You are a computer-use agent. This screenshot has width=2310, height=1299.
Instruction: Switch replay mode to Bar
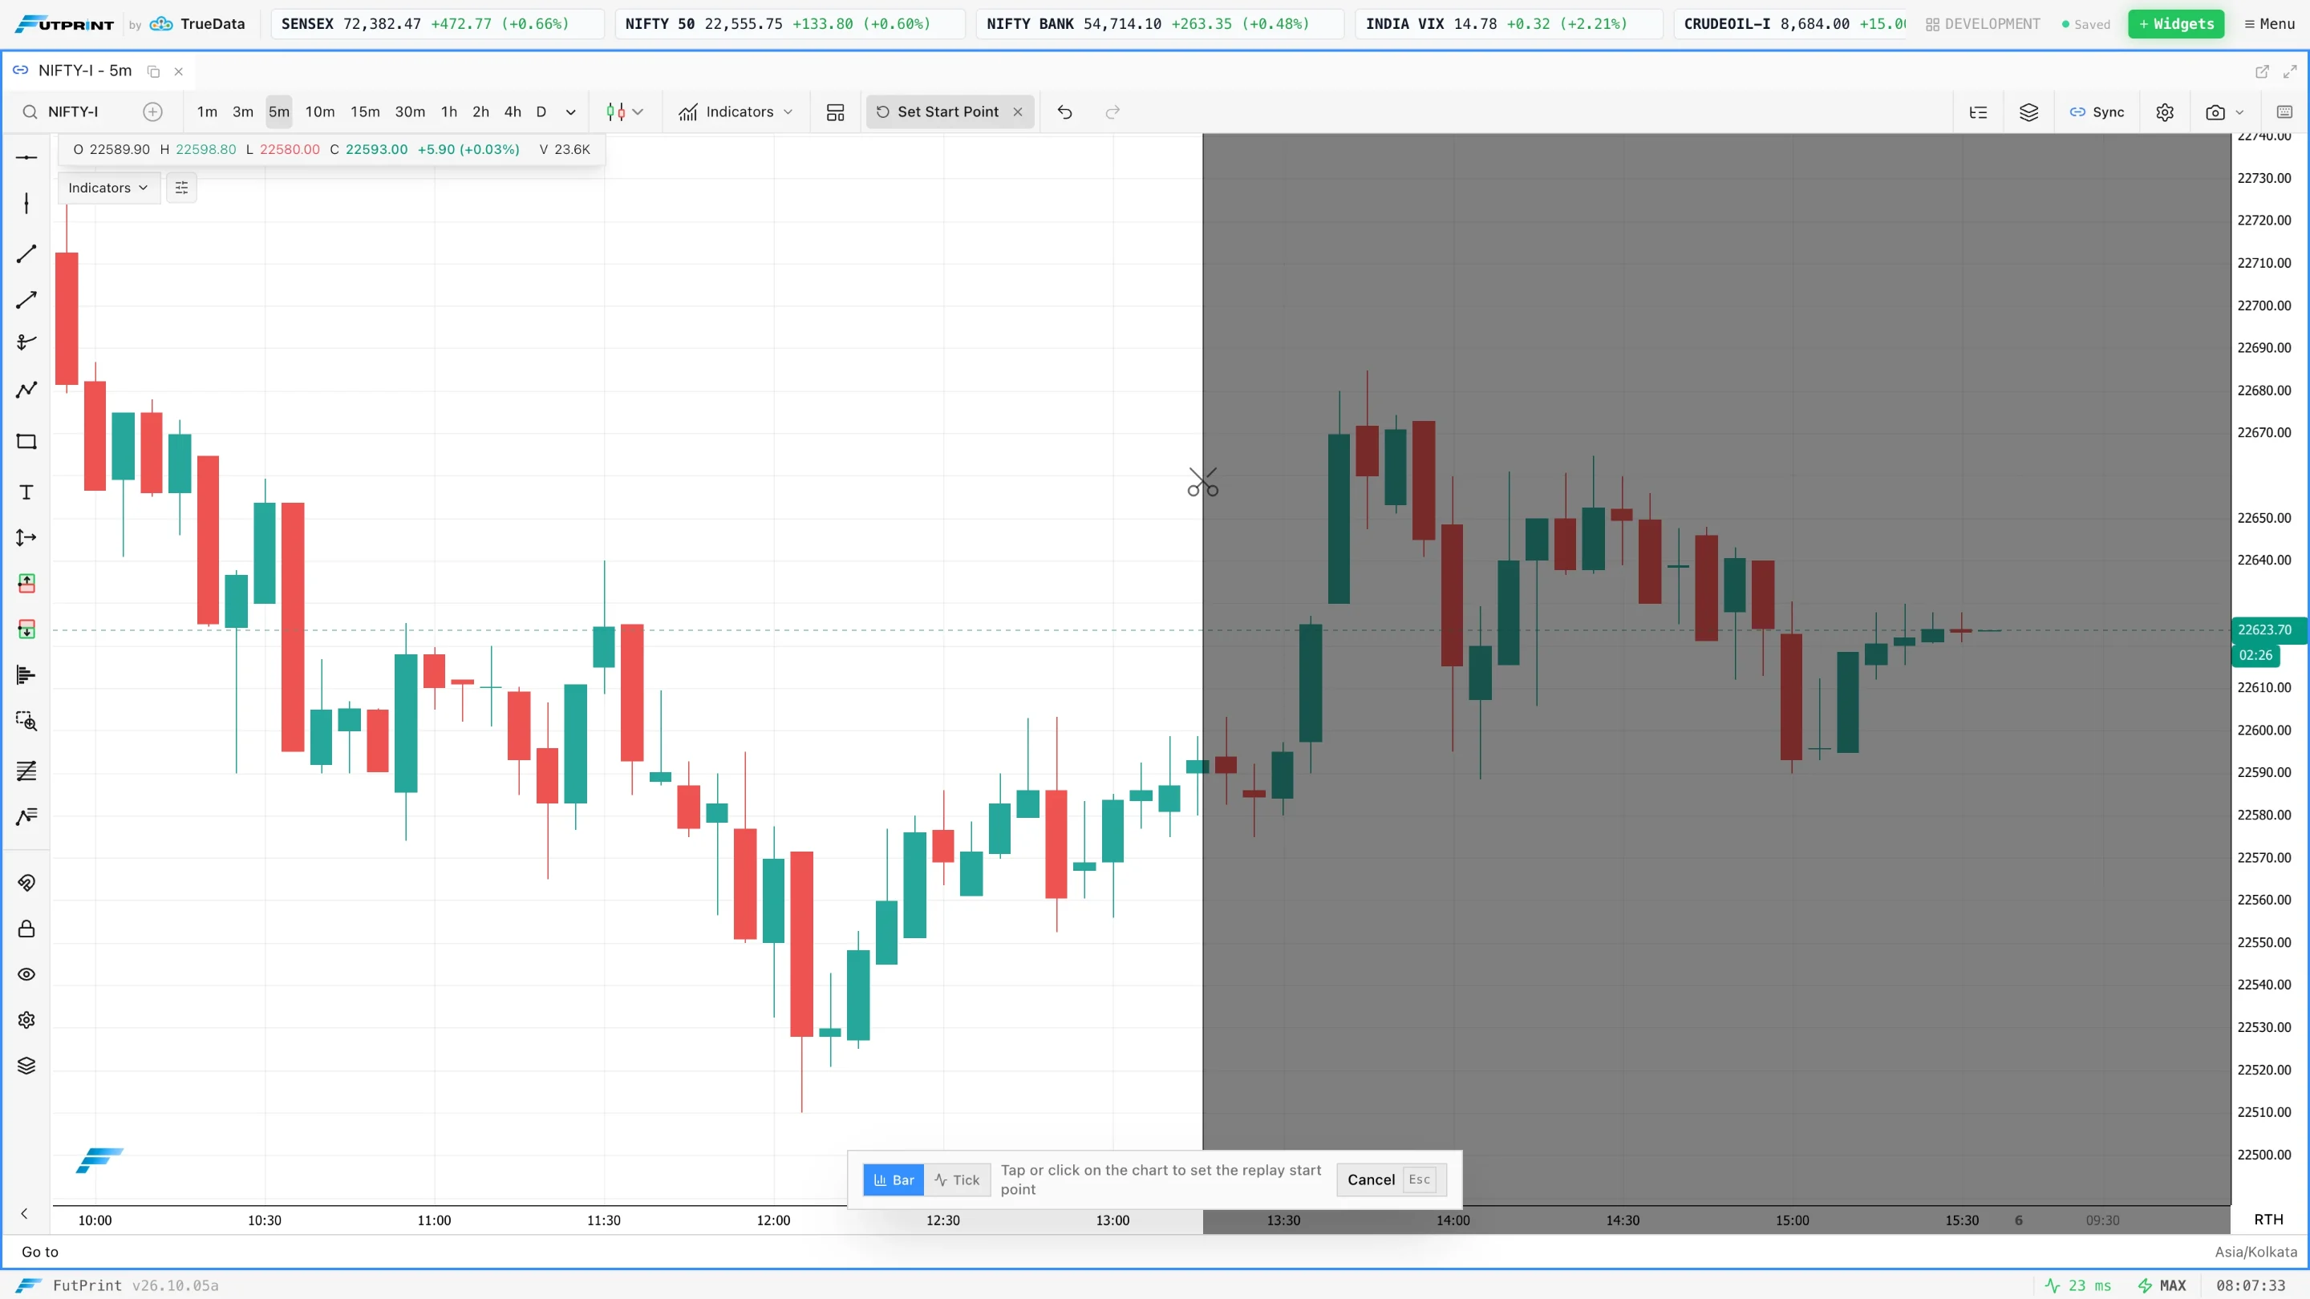(894, 1180)
